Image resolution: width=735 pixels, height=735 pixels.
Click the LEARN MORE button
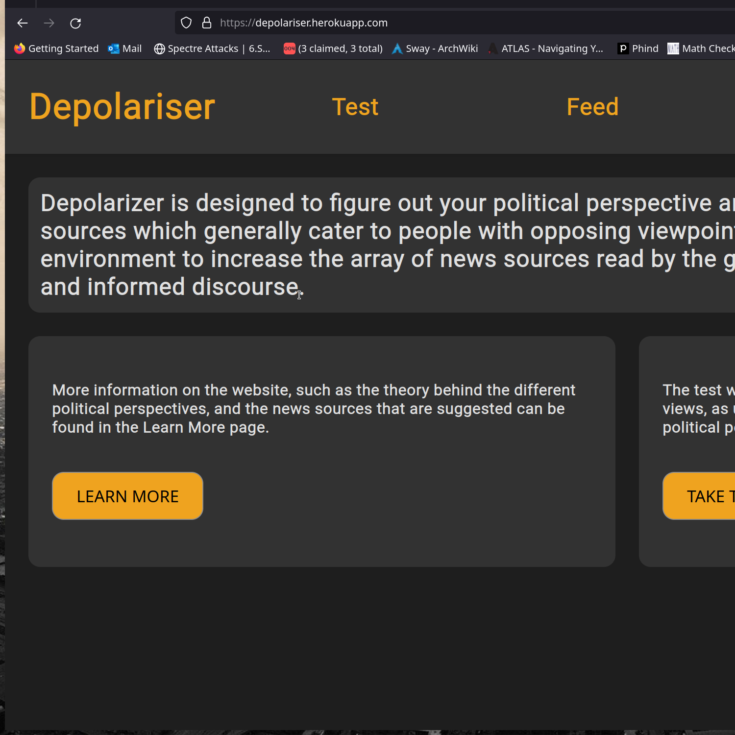click(x=127, y=496)
